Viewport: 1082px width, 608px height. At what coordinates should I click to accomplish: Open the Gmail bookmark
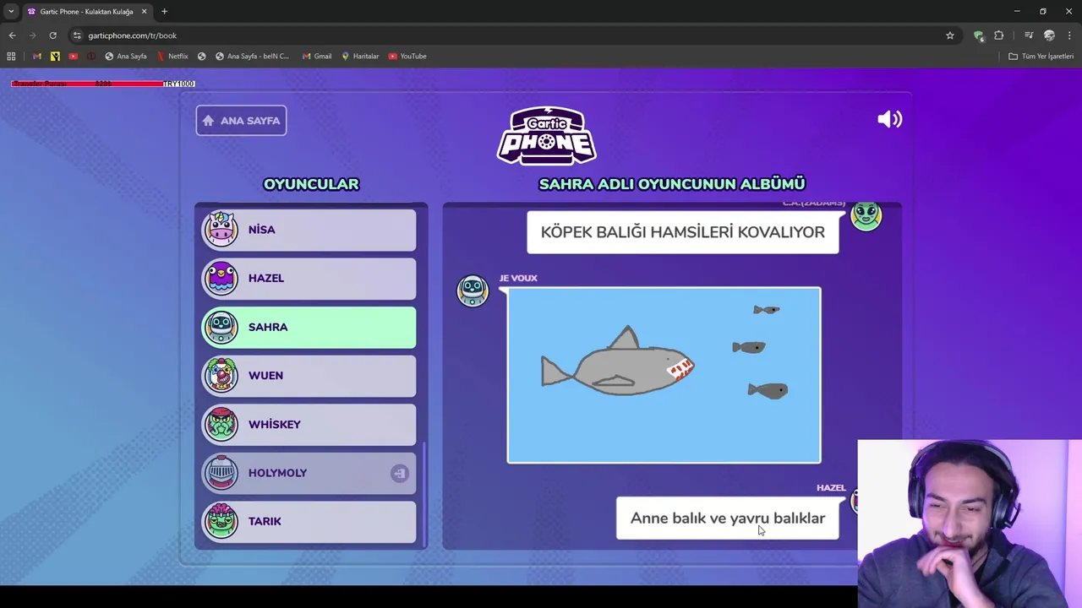click(317, 57)
